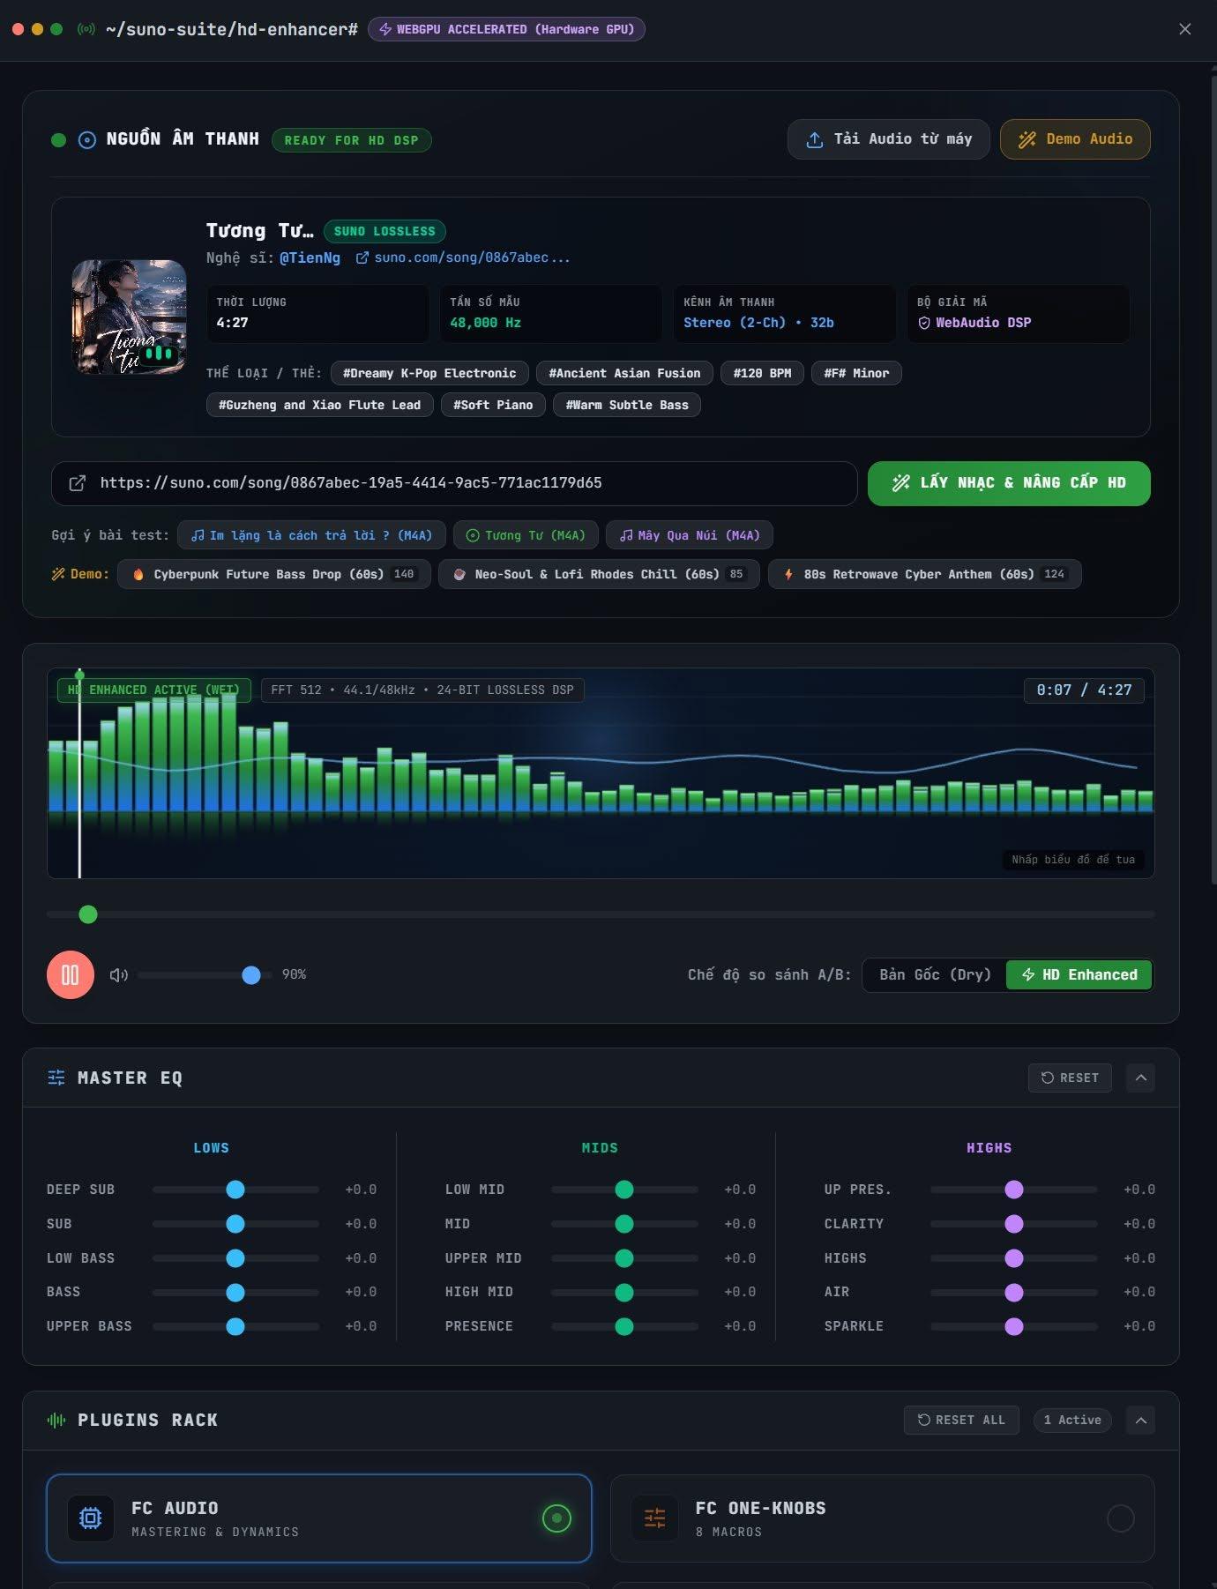Reset the Master EQ settings
Screen dimensions: 1217x1589
click(x=1070, y=1078)
